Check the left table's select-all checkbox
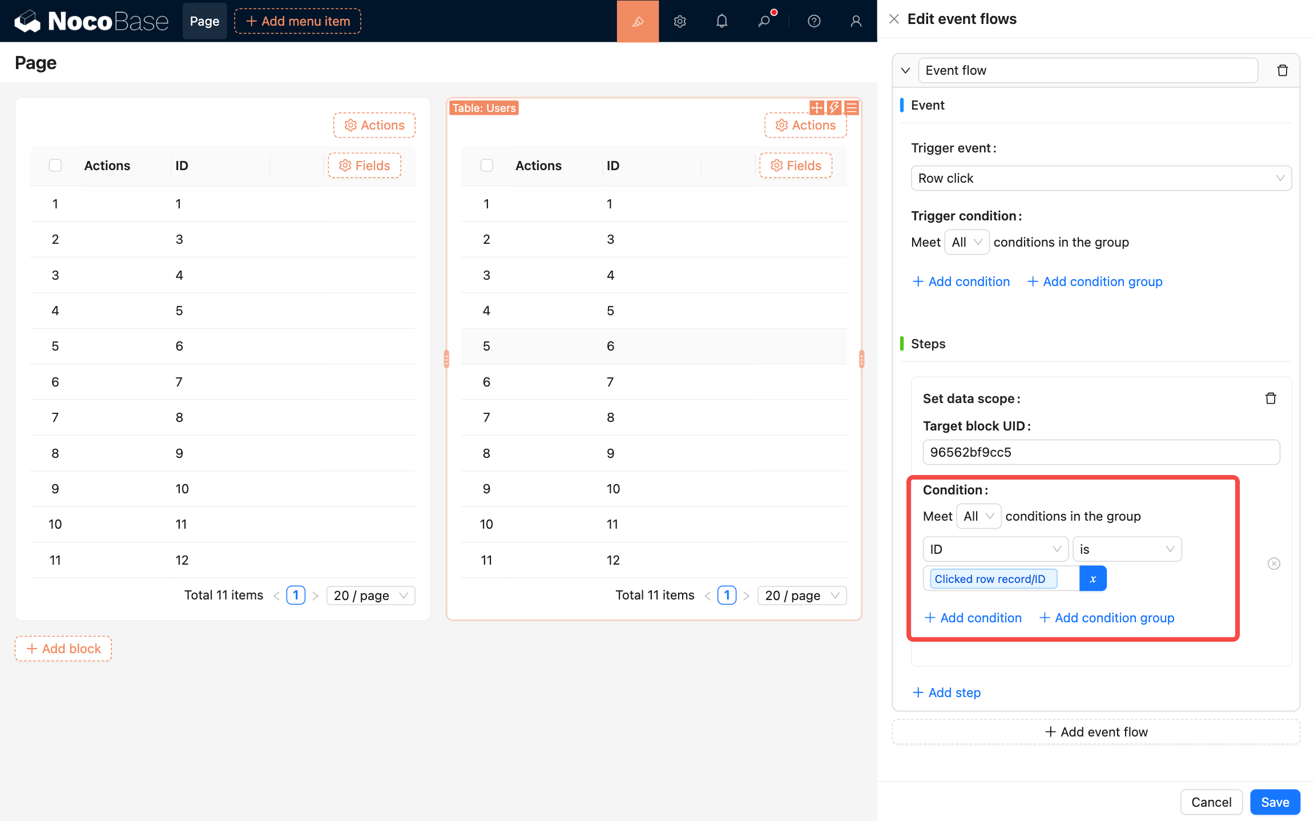 pyautogui.click(x=55, y=166)
